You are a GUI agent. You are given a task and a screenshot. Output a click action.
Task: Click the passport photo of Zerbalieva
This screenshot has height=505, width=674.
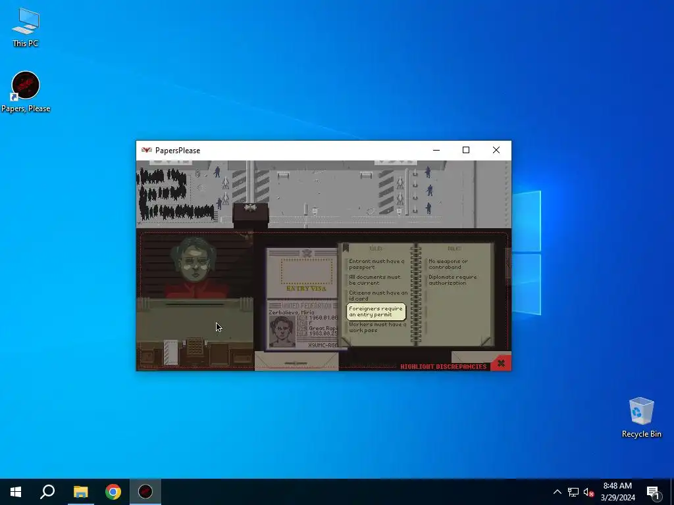[x=282, y=331]
